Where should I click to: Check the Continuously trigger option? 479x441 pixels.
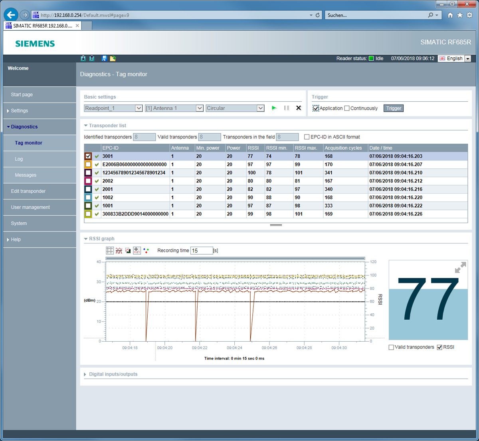pyautogui.click(x=347, y=108)
